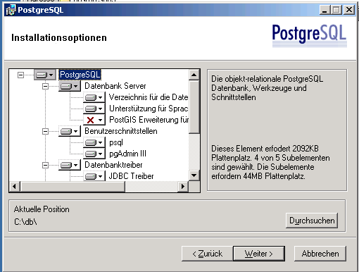Image resolution: width=359 pixels, height=272 pixels.
Task: Open feature dropdown for Benutzerschnittstellen
Action: (x=70, y=131)
